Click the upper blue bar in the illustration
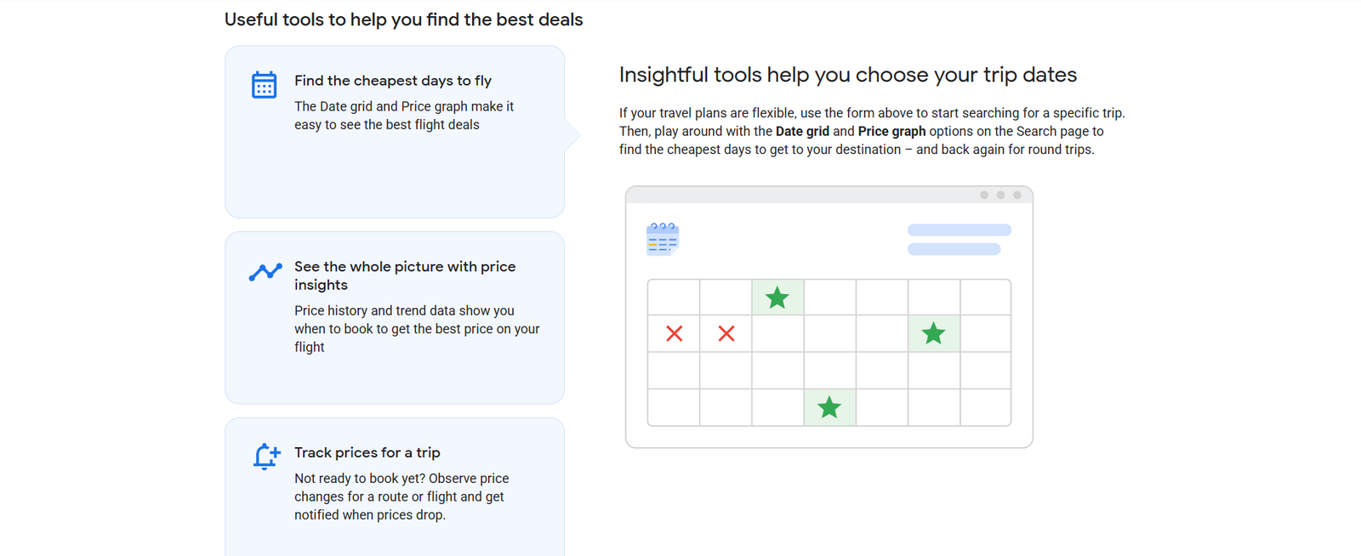Viewport: 1361px width, 556px height. (x=959, y=230)
